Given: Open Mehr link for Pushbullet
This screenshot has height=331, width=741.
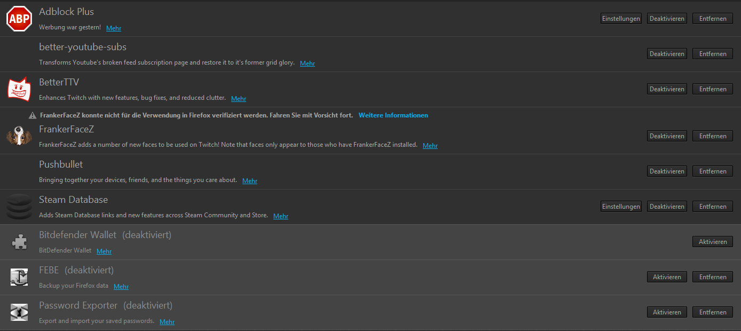Looking at the screenshot, I should click(x=250, y=181).
